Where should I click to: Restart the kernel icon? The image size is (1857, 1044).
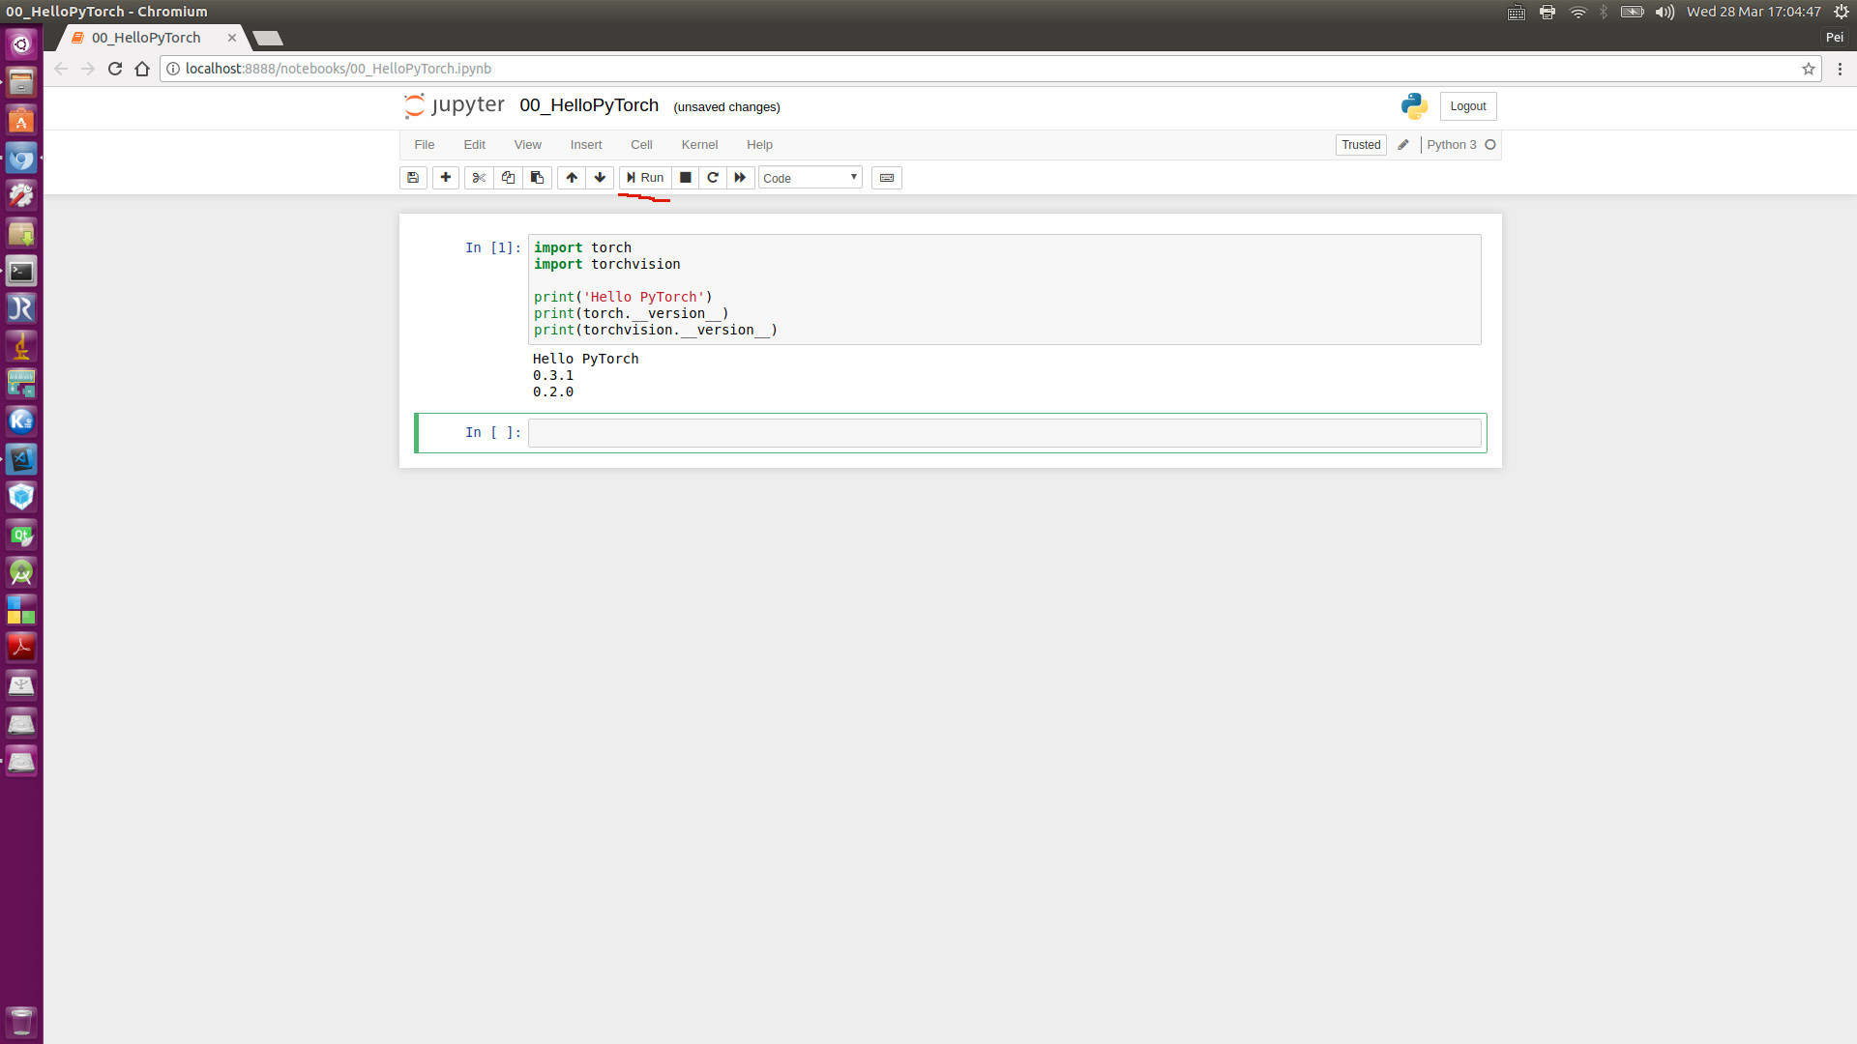[x=713, y=178]
